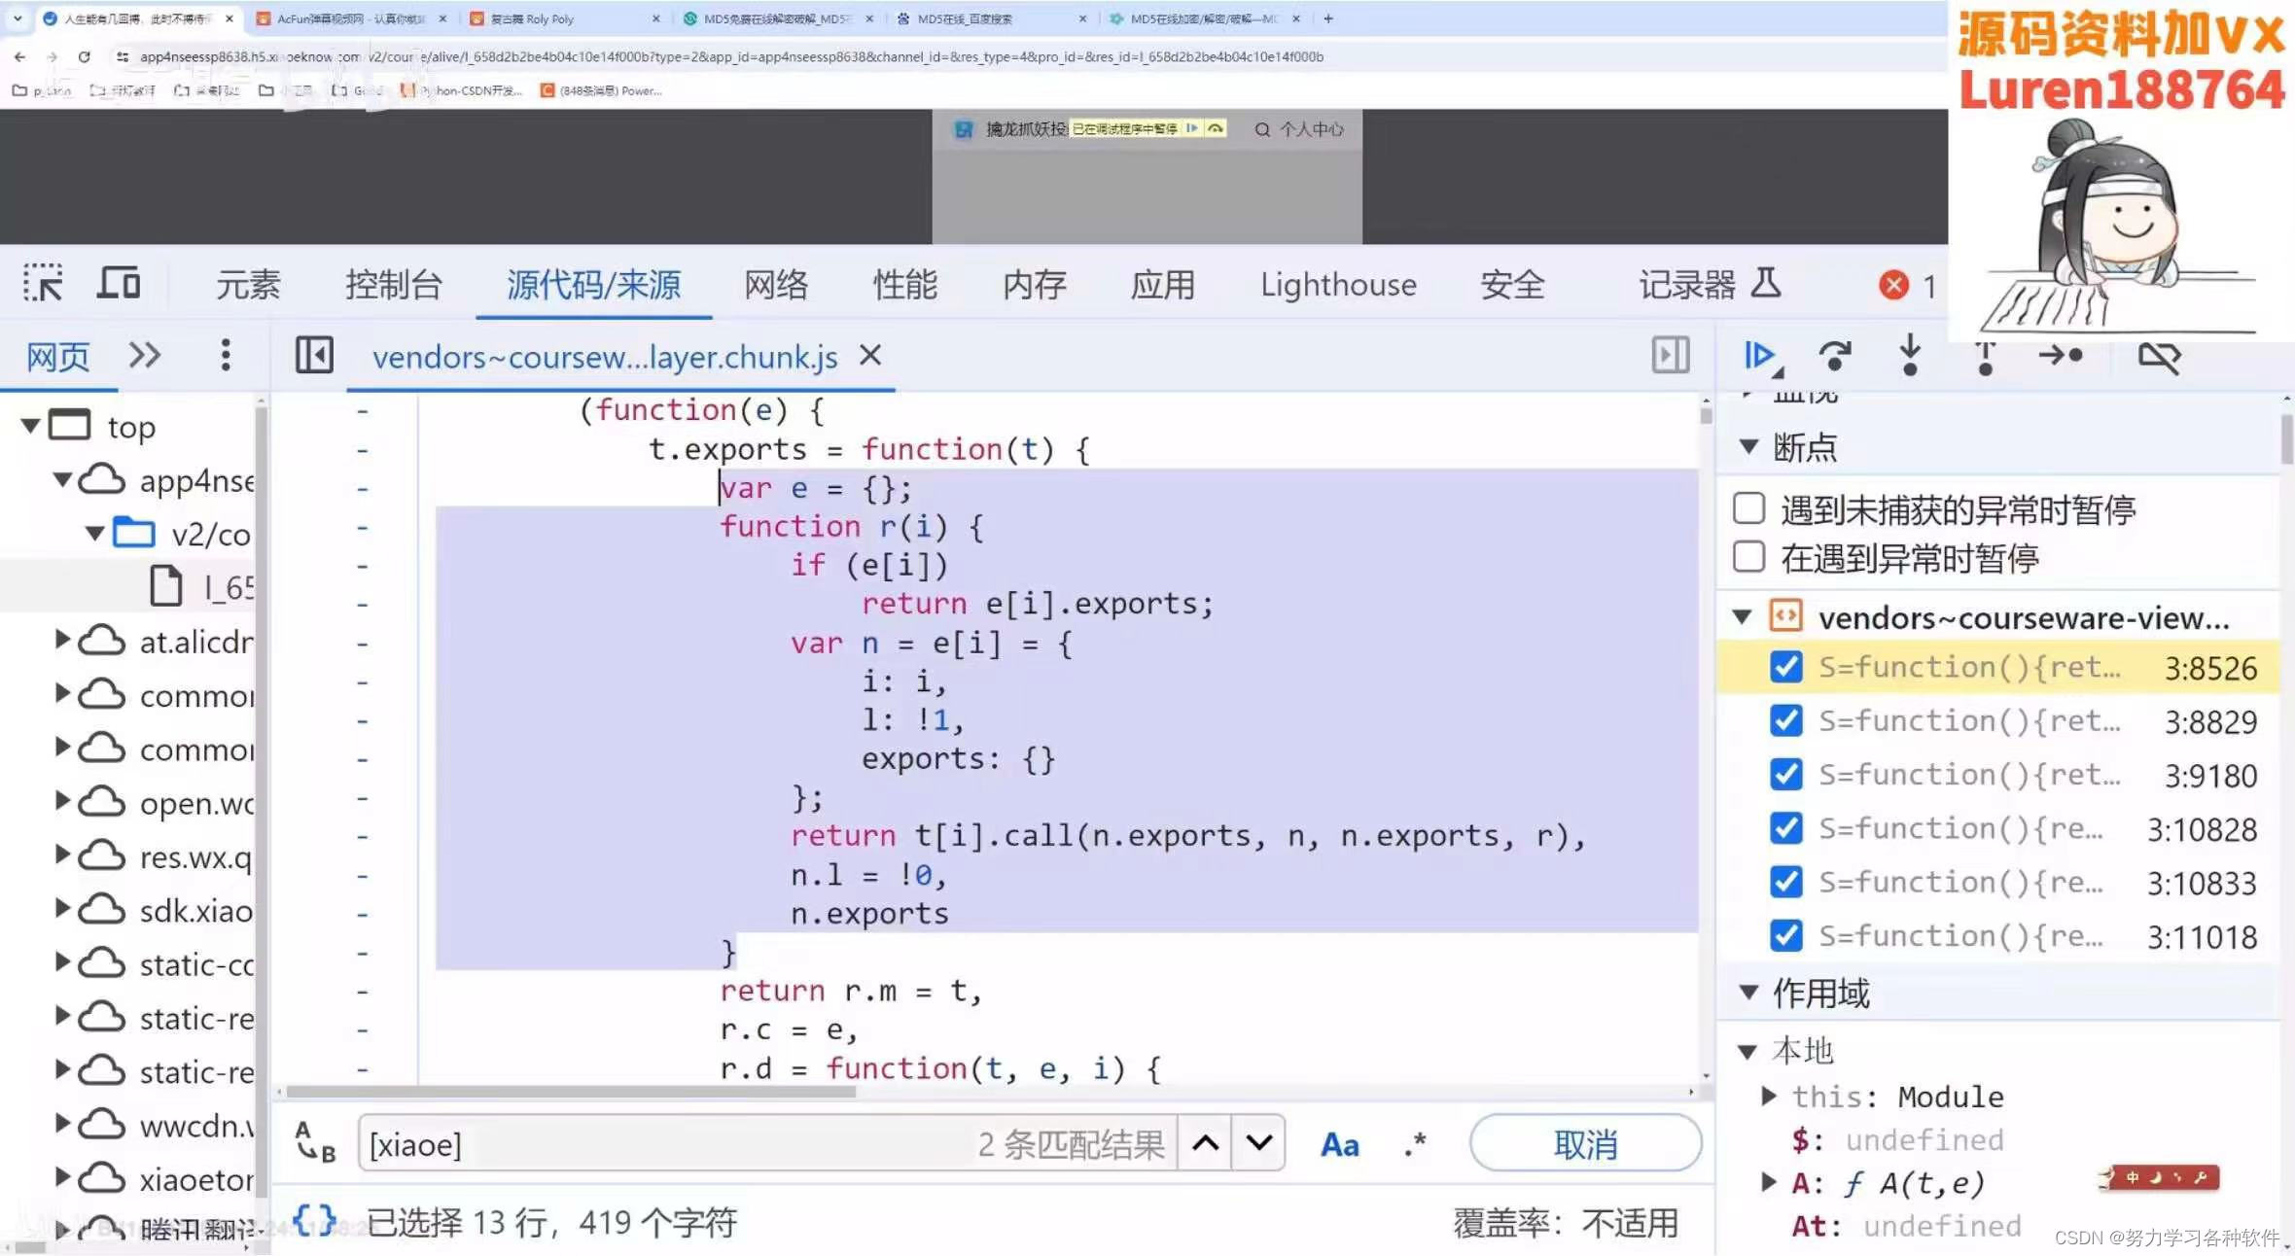Collapse the 断点 breakpoints section
The height and width of the screenshot is (1256, 2295).
1749,447
